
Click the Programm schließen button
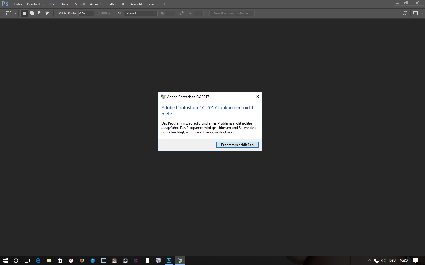[237, 145]
